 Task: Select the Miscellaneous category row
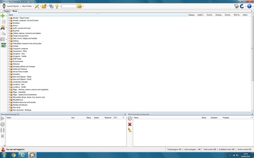click(18, 100)
